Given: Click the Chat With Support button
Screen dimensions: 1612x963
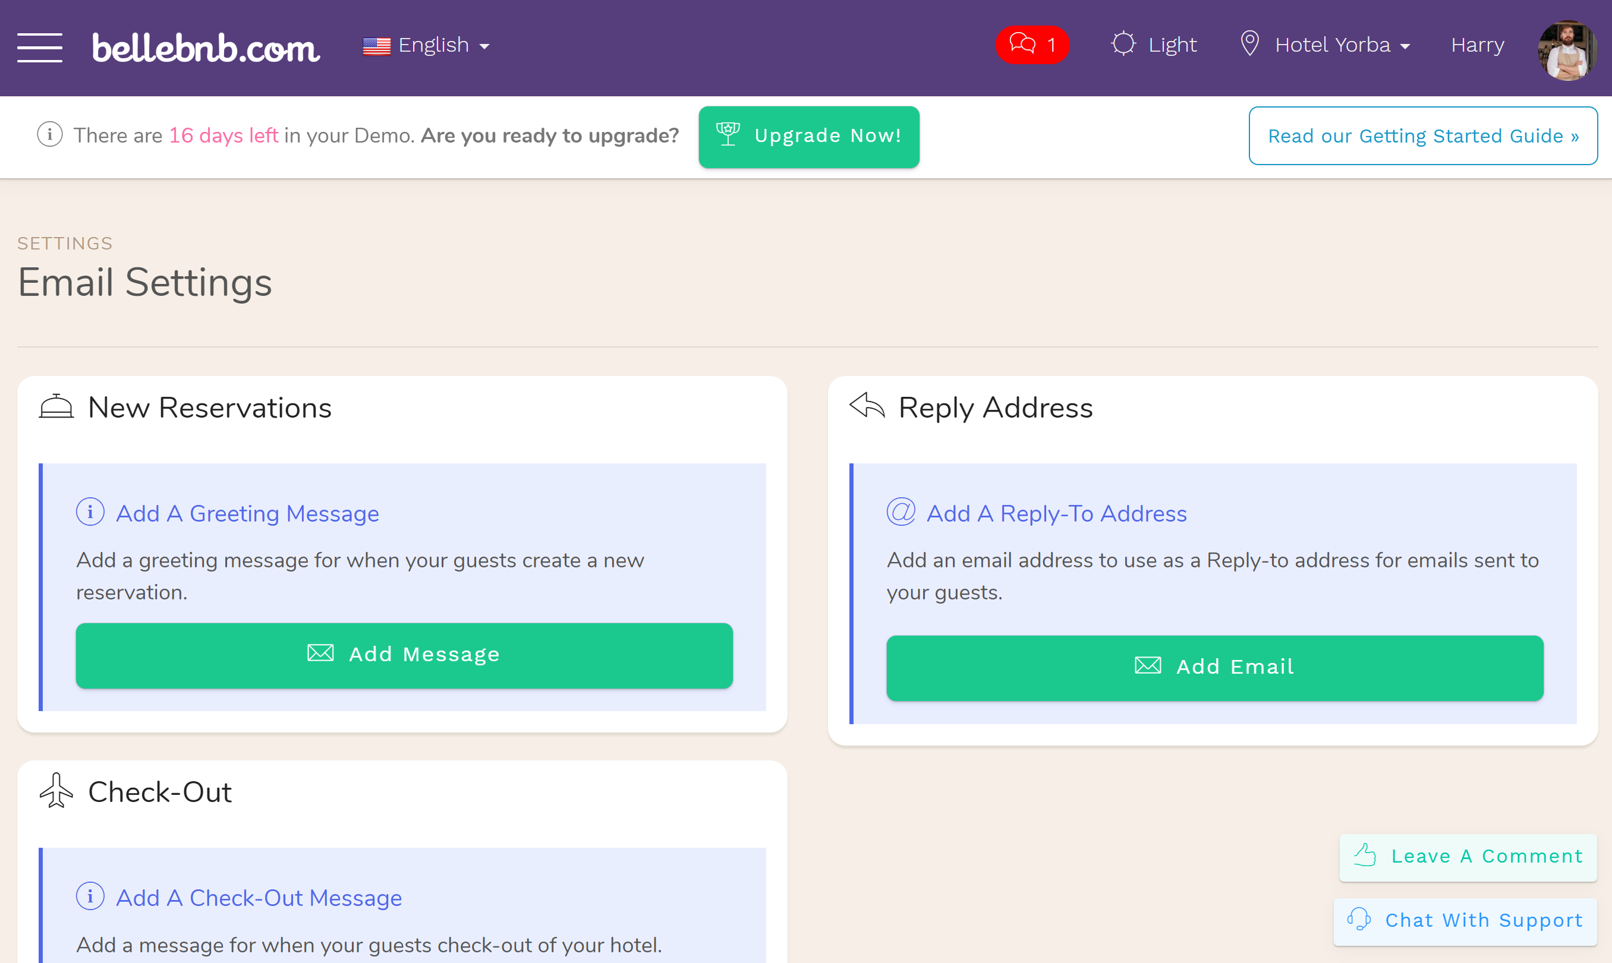Looking at the screenshot, I should [1465, 921].
